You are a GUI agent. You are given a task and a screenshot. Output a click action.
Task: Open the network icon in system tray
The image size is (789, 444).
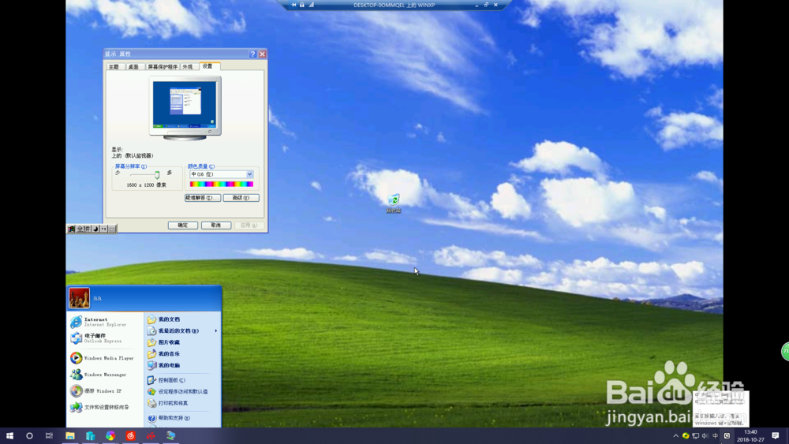pos(695,436)
